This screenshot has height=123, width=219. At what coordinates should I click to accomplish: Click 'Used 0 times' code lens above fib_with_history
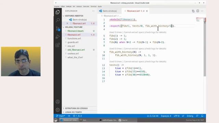tap(116, 49)
